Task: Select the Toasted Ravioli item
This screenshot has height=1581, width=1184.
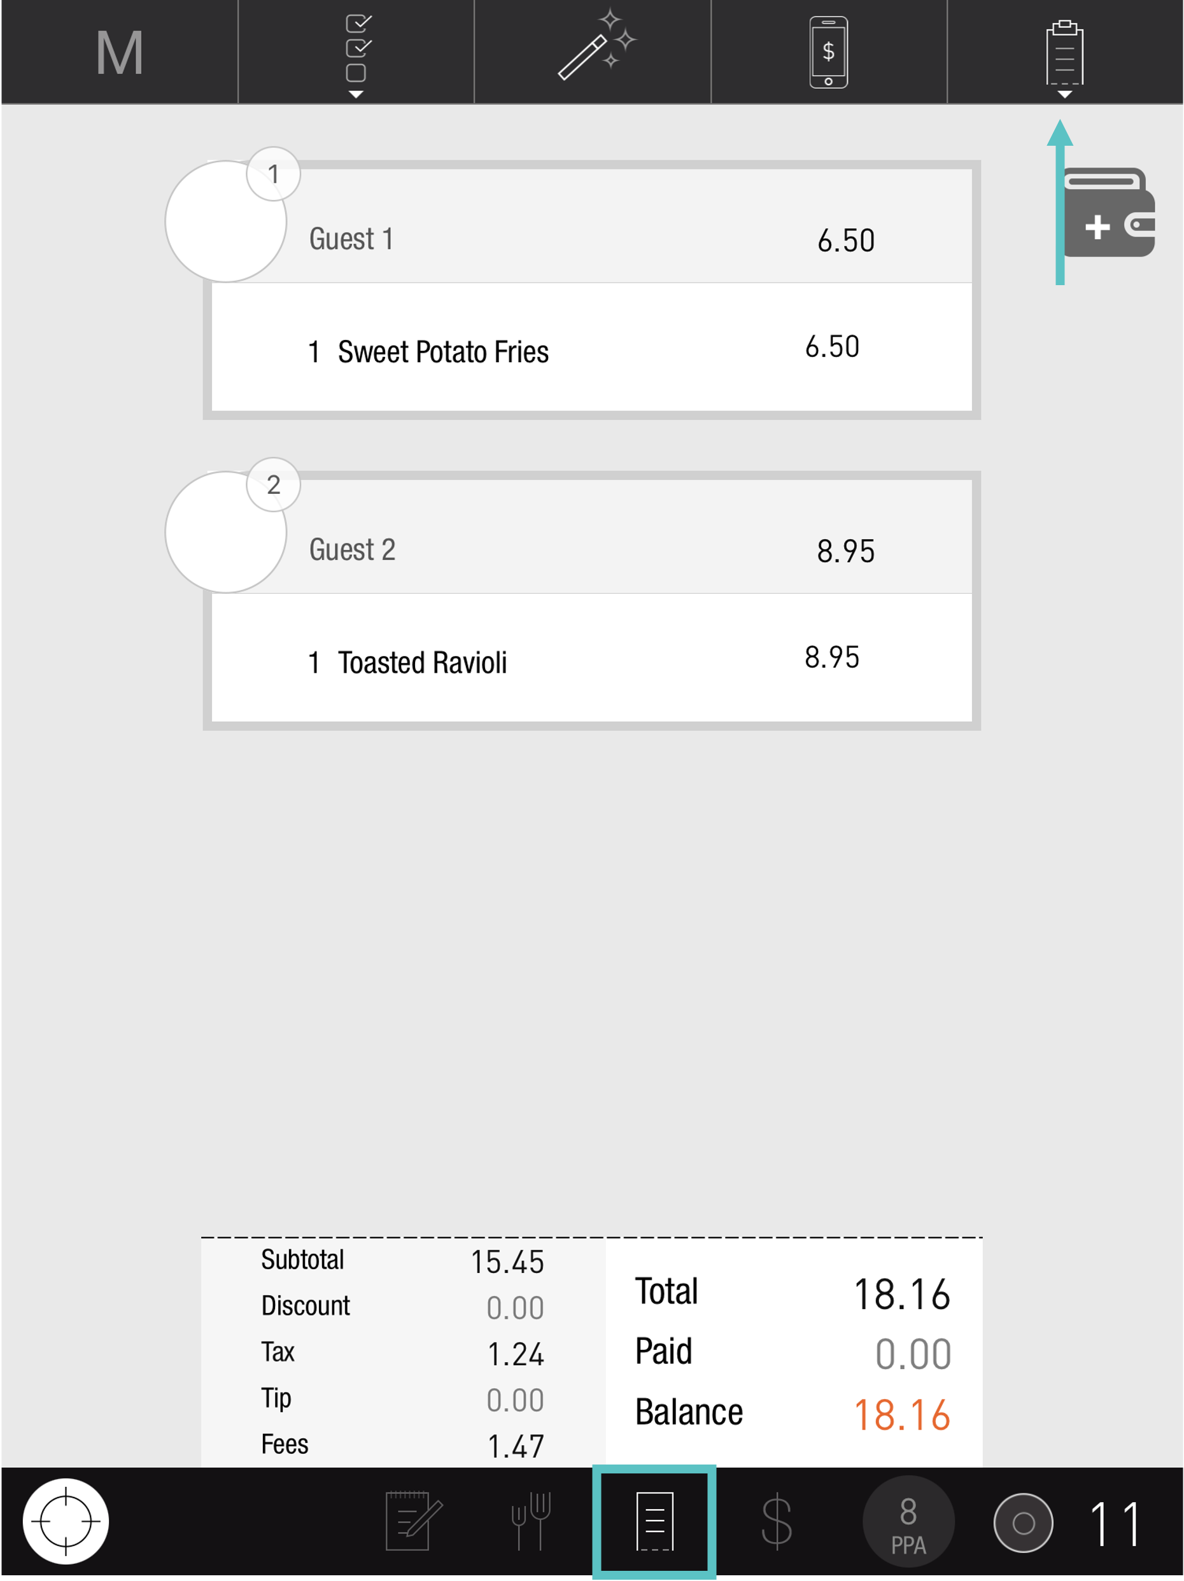Action: tap(422, 662)
